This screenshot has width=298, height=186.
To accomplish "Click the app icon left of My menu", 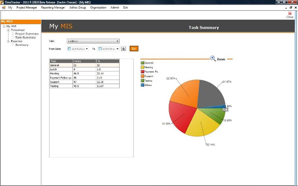I will (x=4, y=7).
